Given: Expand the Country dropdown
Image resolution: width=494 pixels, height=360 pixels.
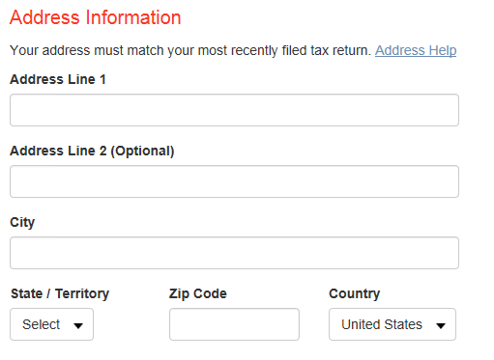Looking at the screenshot, I should [x=392, y=324].
